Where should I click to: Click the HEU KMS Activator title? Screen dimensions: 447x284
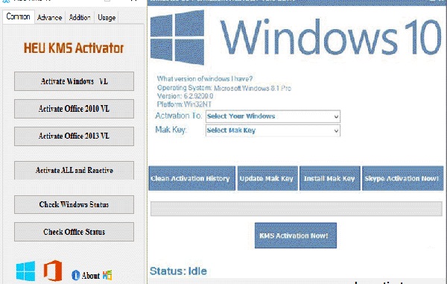74,48
